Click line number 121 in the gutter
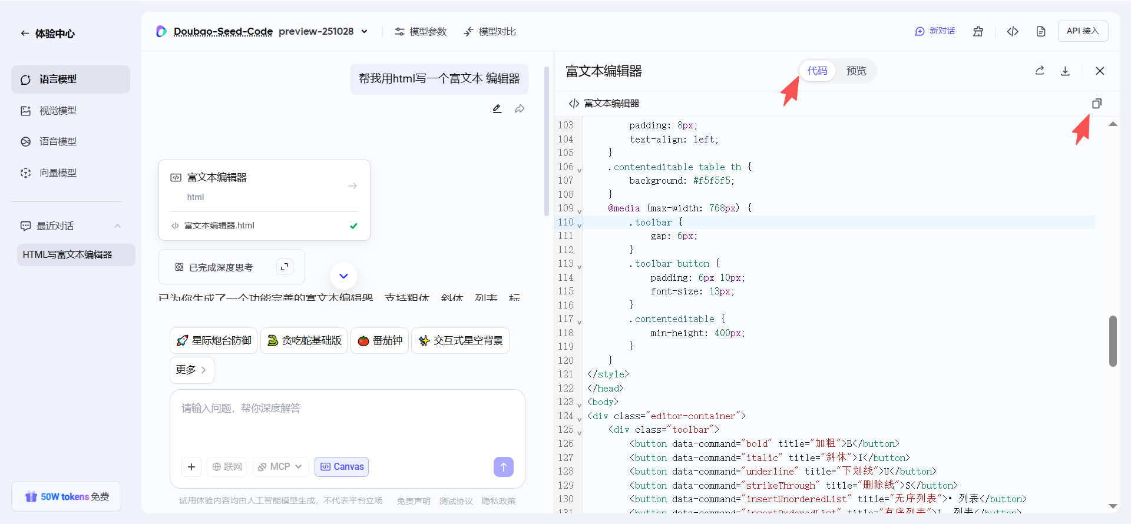The image size is (1131, 524). coord(565,374)
